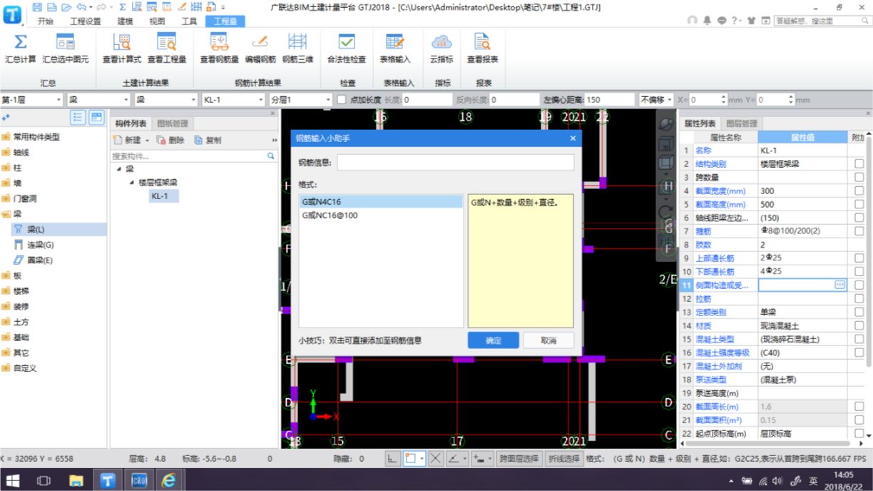
Task: Click save icon in quick access toolbar
Action: point(37,7)
